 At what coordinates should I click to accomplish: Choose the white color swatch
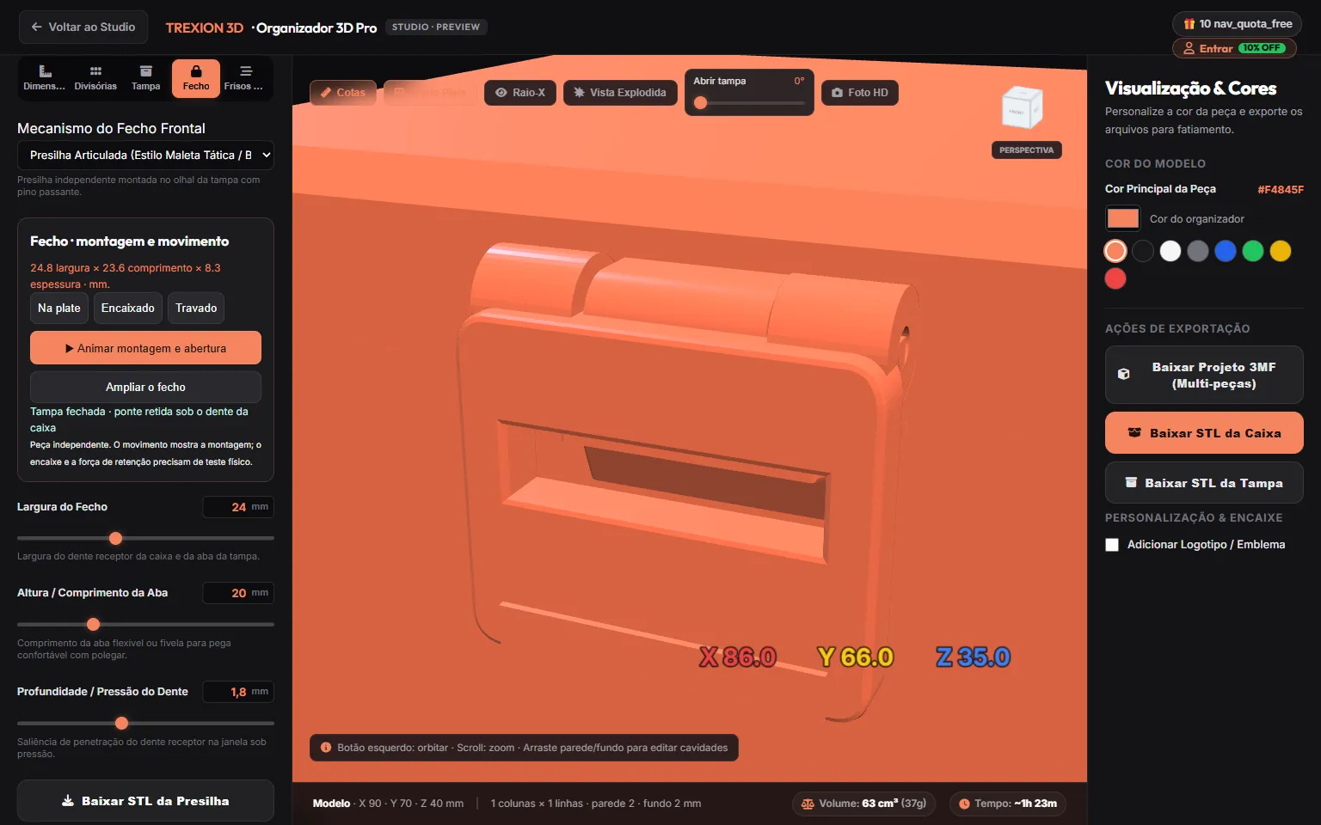pyautogui.click(x=1170, y=251)
